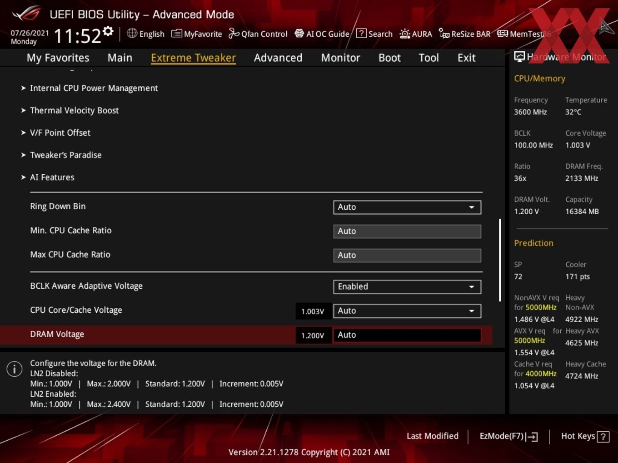Expand Internal CPU Power Management
The height and width of the screenshot is (463, 618).
click(x=94, y=88)
